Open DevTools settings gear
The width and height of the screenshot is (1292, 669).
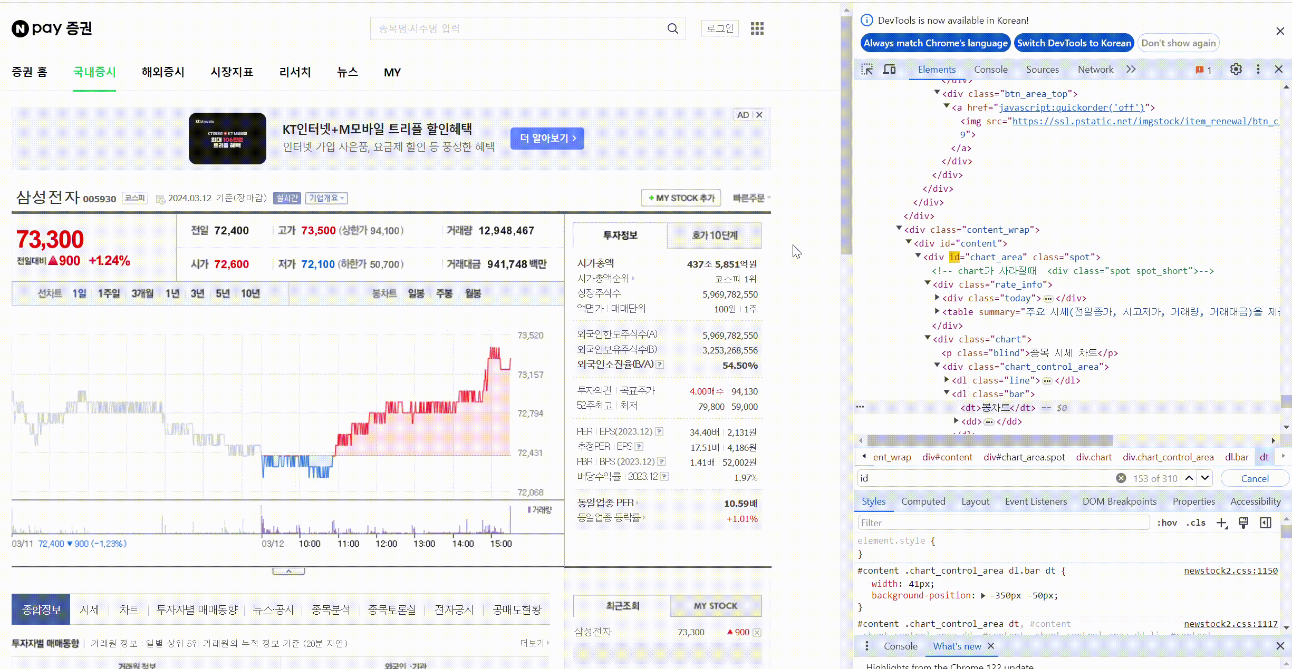[1236, 70]
